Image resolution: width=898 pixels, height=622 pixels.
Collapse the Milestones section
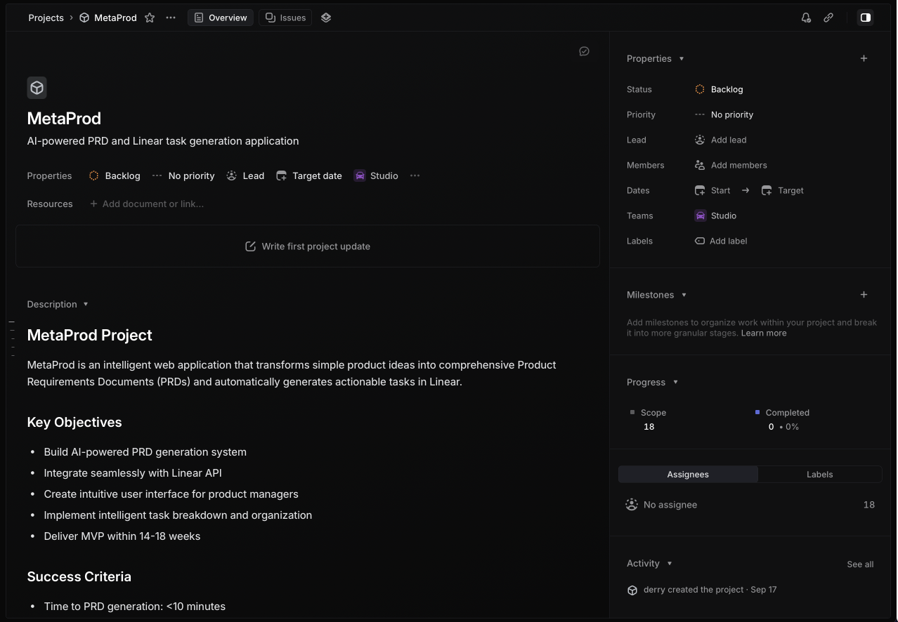point(656,295)
